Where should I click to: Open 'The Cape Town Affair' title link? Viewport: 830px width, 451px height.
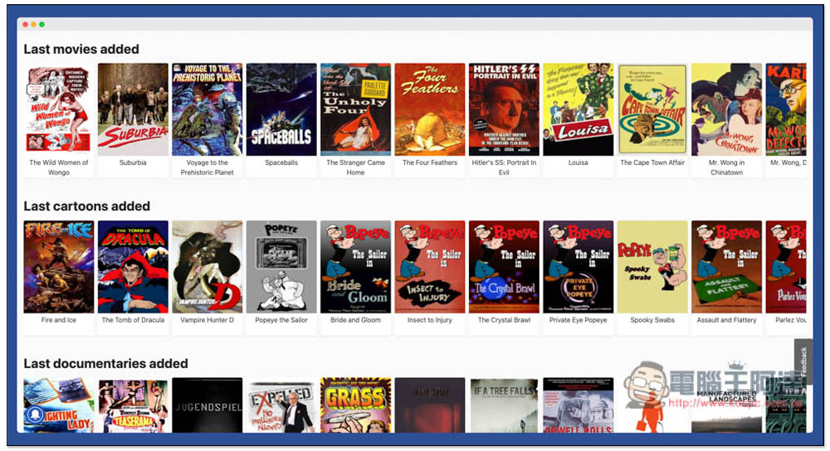click(x=652, y=162)
